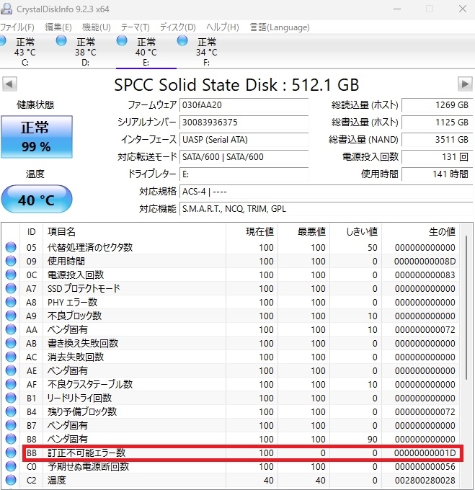Click the total host reads value 1269 GB
The image size is (475, 490).
[x=438, y=105]
